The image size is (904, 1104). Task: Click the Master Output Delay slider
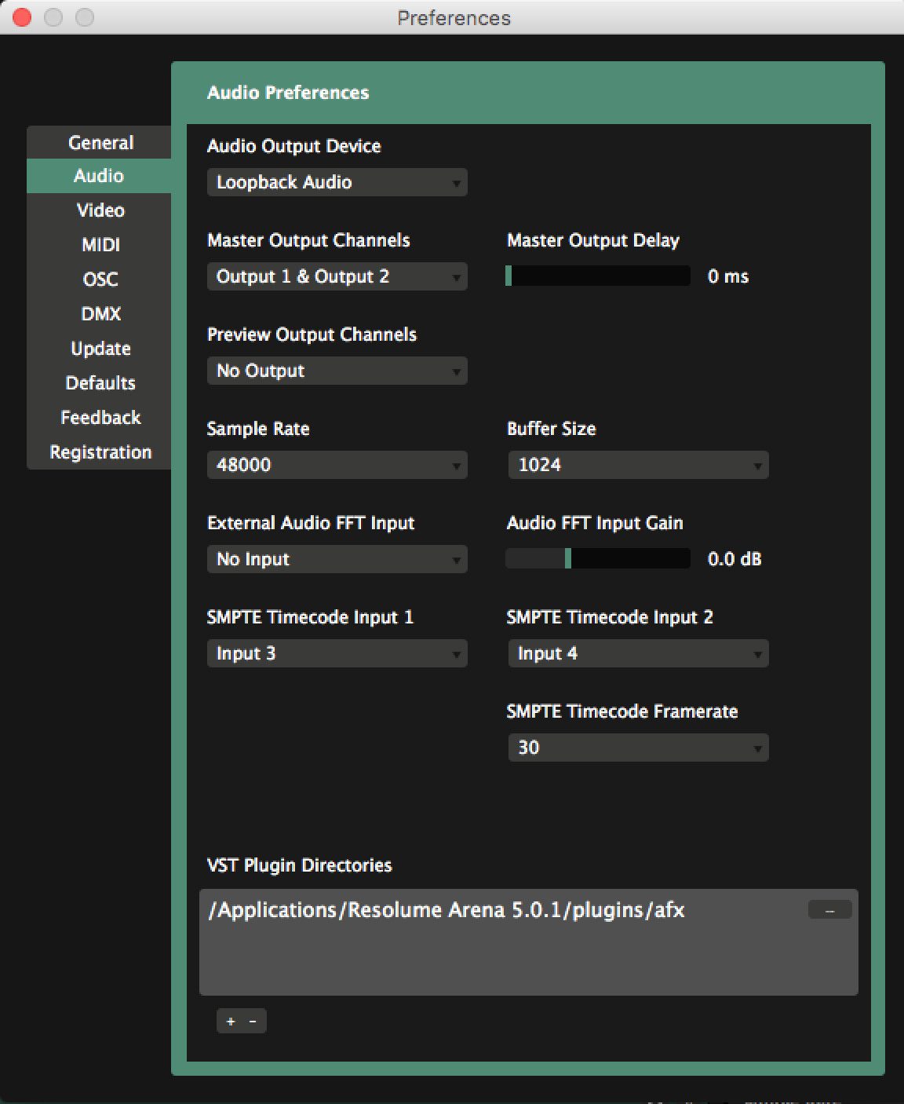(598, 276)
